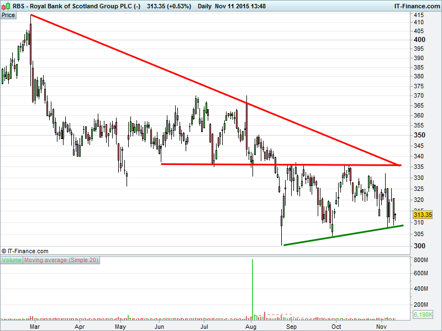Viewport: 442px width, 331px height.
Task: Click the candlestick chart icon in title bar
Action: tap(6, 6)
